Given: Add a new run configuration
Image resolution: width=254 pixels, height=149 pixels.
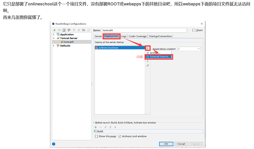Looking at the screenshot, I should (x=54, y=30).
